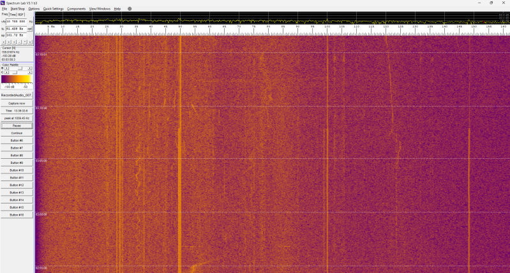Viewport: 510px width, 273px height.
Task: Click the yellow spectrum graph at top
Action: (273, 18)
